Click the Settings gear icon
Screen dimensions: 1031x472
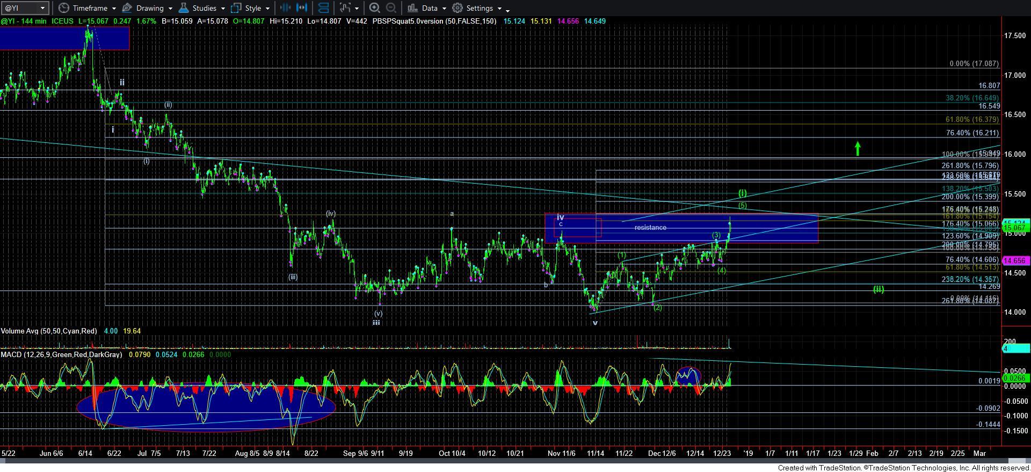[x=458, y=8]
